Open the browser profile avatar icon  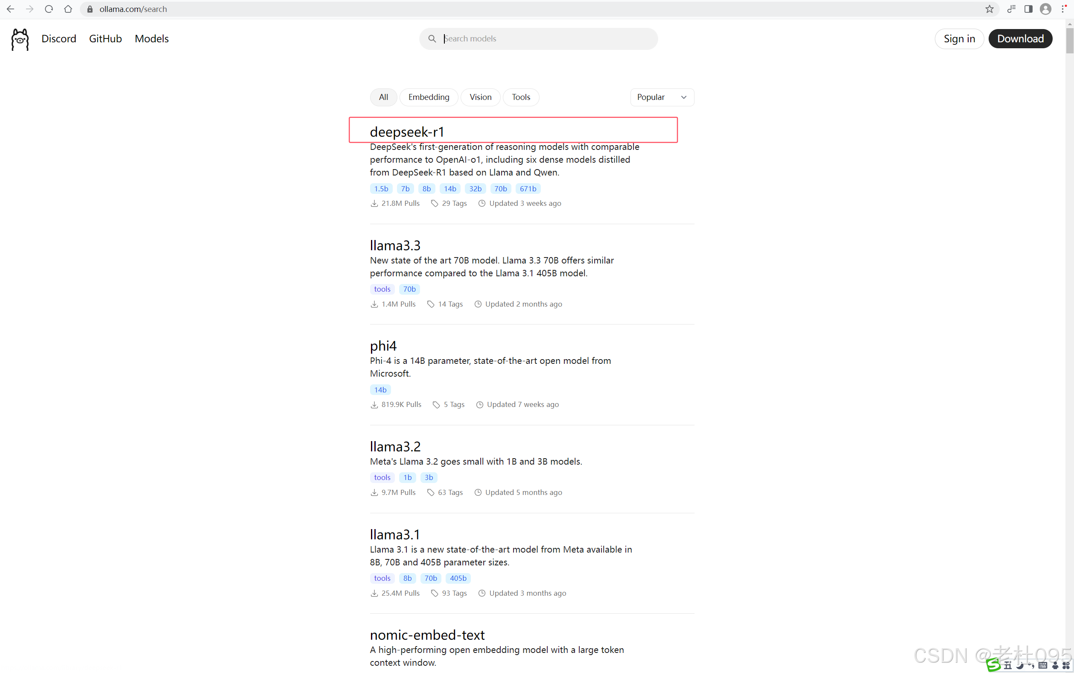coord(1045,9)
